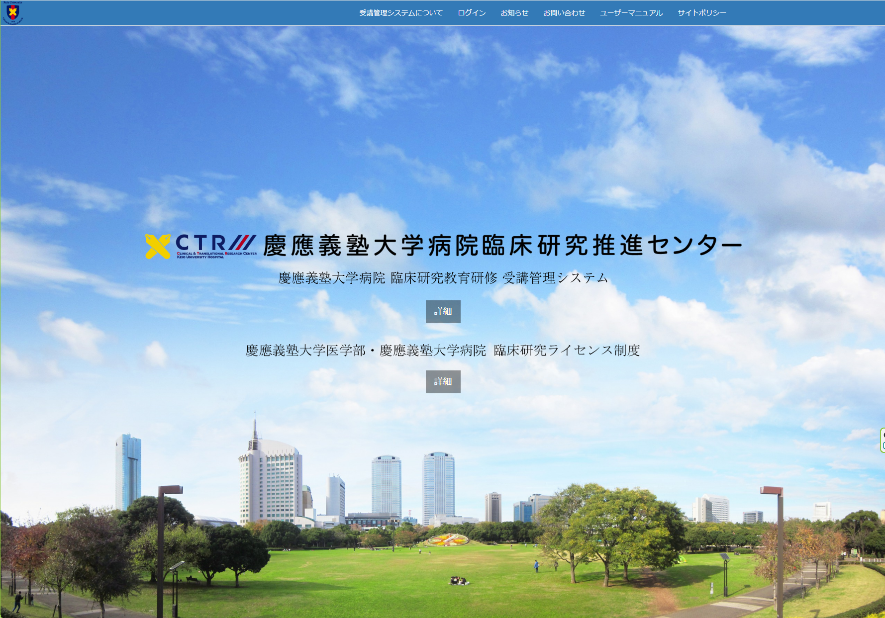Open the 受講管理システムについて menu item
The width and height of the screenshot is (885, 618).
400,13
